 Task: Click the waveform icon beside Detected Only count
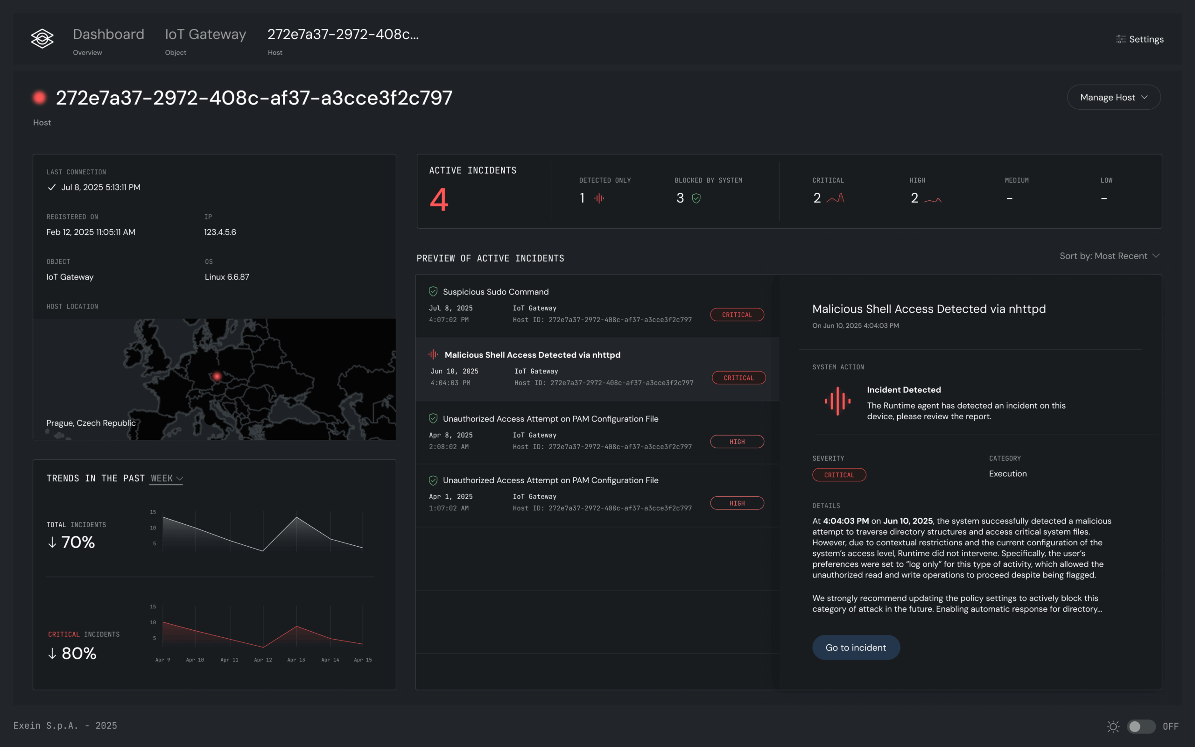pos(599,198)
